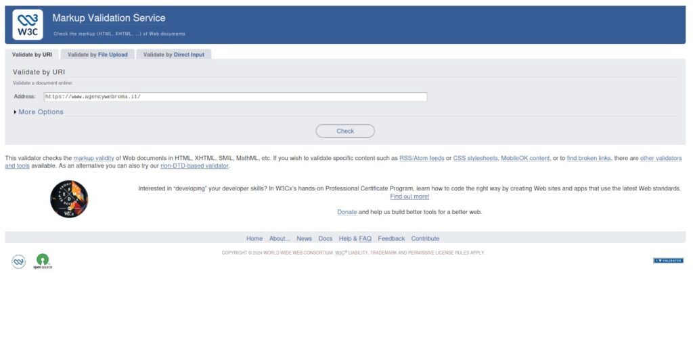Click the open source footer logo

pos(43,261)
